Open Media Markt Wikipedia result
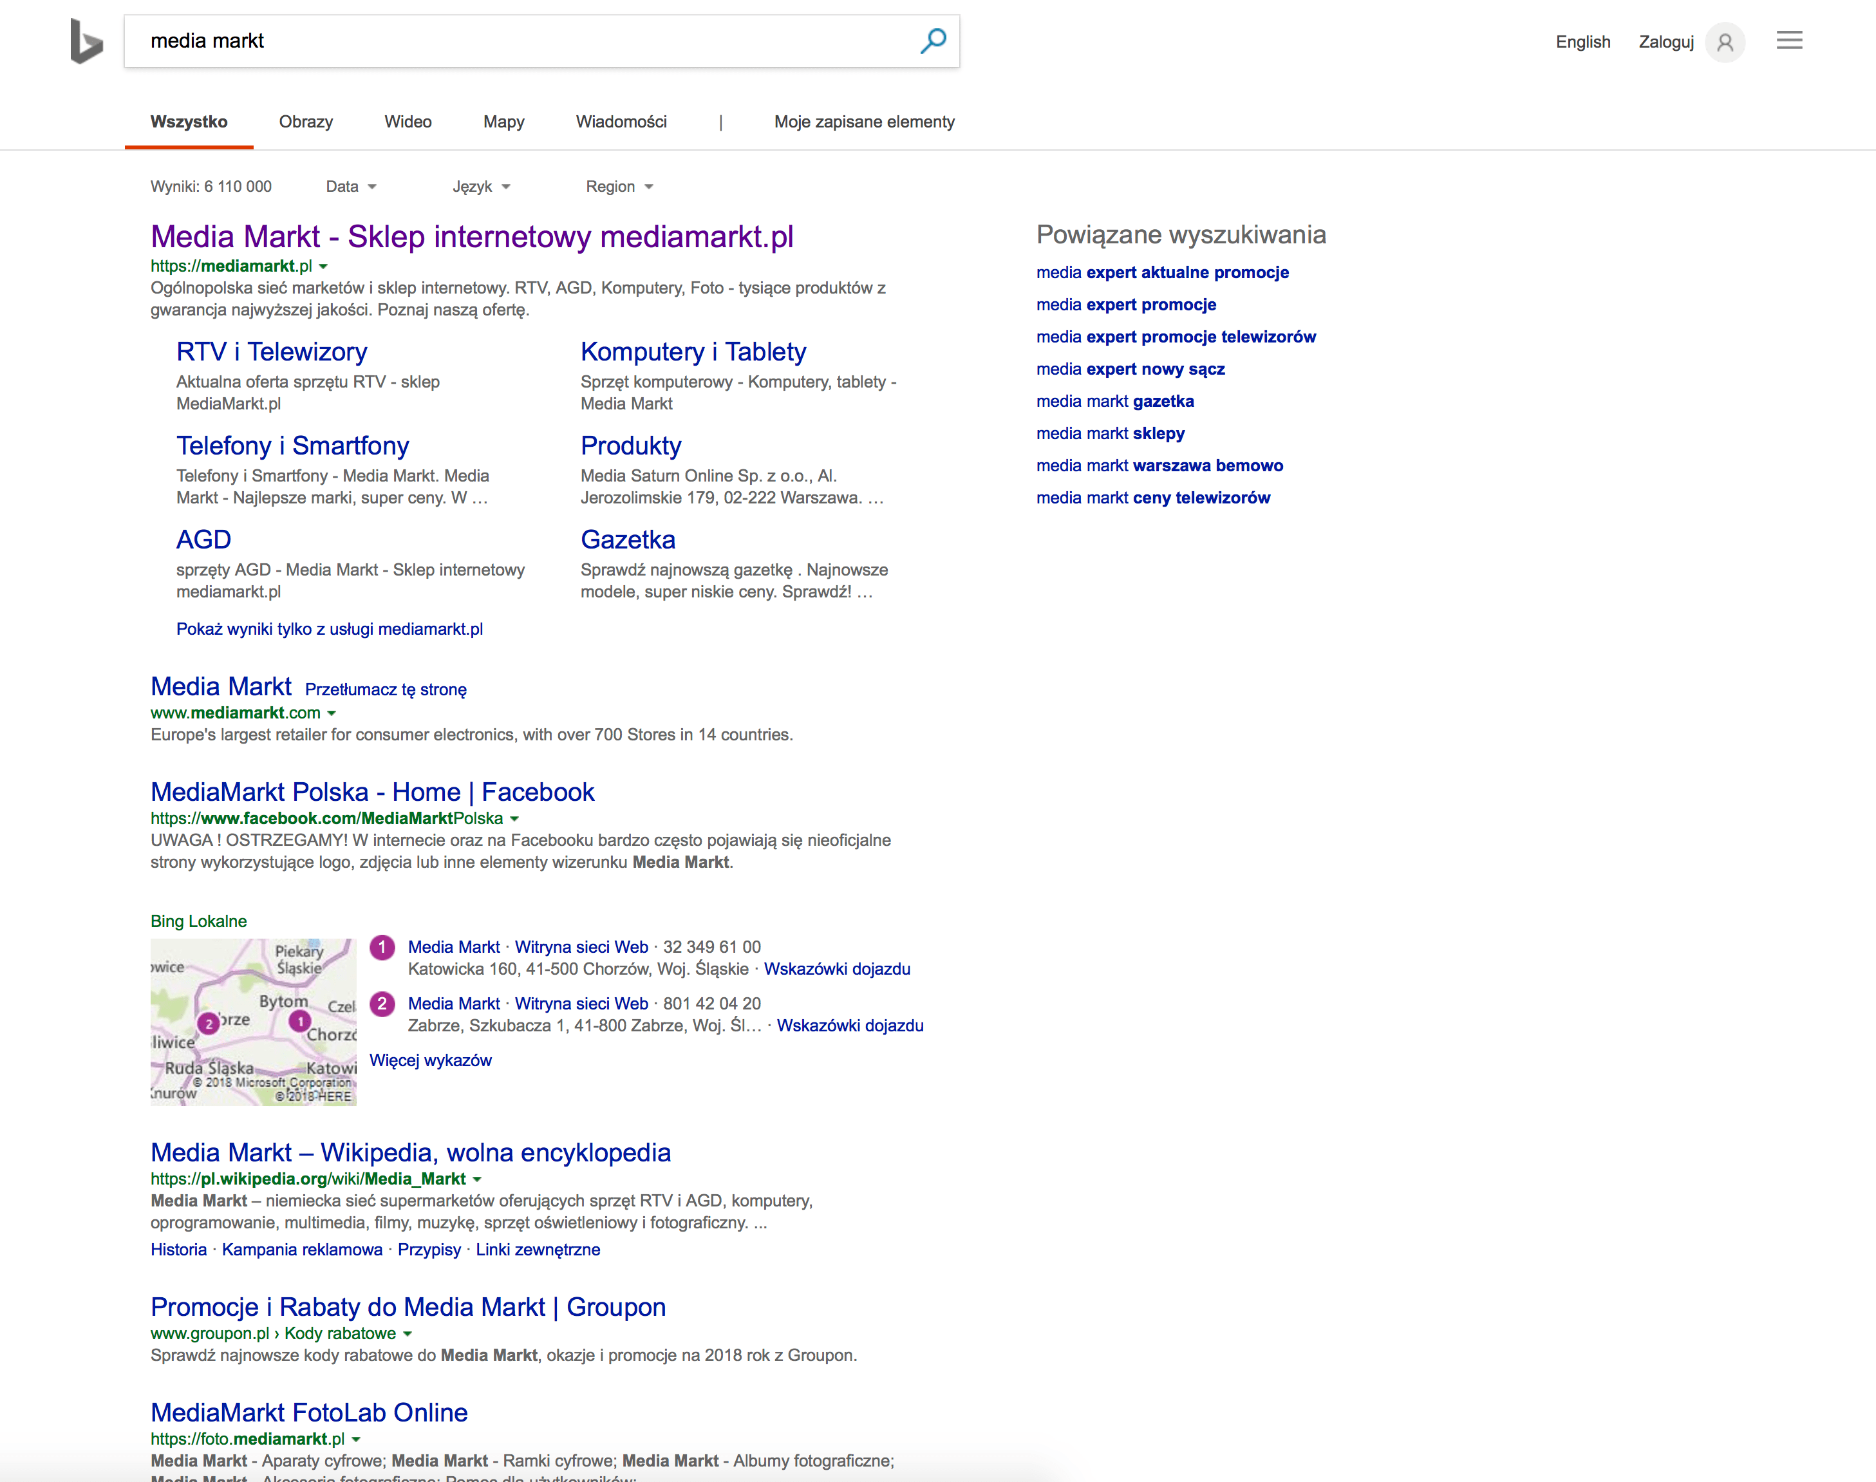This screenshot has width=1876, height=1482. 411,1152
